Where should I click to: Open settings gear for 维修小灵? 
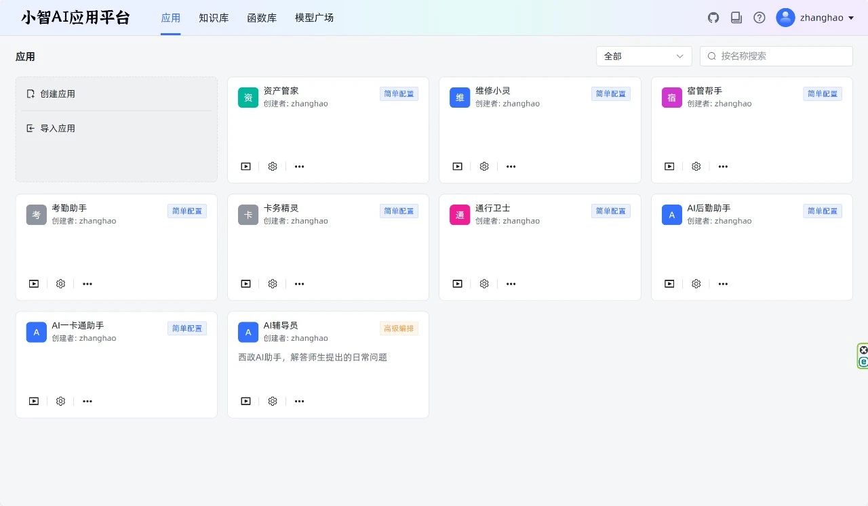(484, 167)
